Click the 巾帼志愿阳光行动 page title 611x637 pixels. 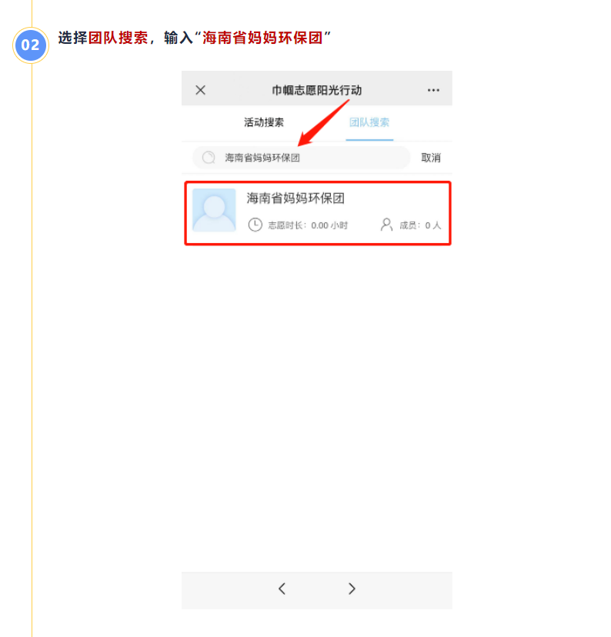(316, 90)
